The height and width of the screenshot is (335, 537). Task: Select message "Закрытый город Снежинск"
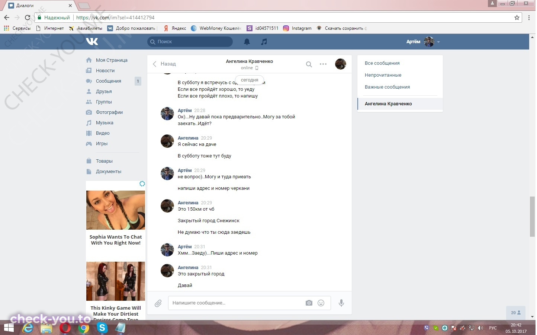point(209,221)
